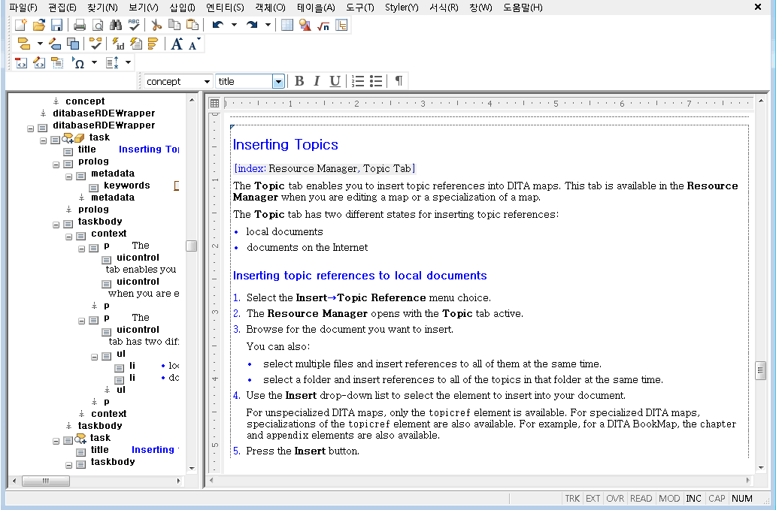Click the cut scissors icon
The height and width of the screenshot is (510, 776).
tap(156, 25)
